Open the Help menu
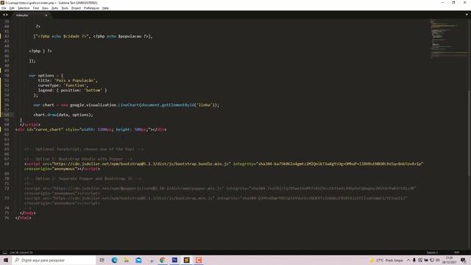The height and width of the screenshot is (265, 471). tap(105, 8)
